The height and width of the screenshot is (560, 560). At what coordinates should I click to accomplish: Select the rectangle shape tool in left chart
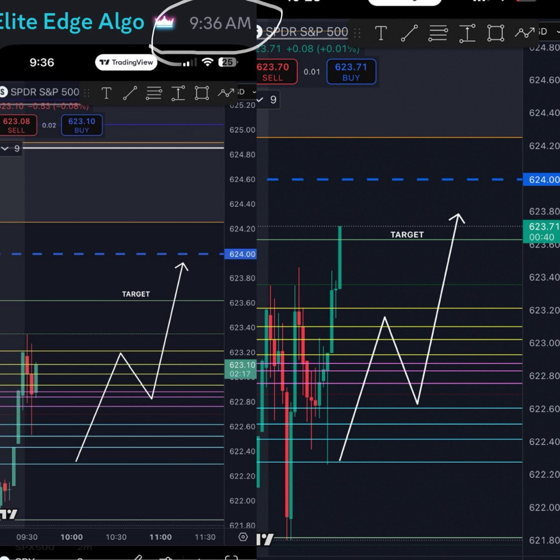point(202,93)
